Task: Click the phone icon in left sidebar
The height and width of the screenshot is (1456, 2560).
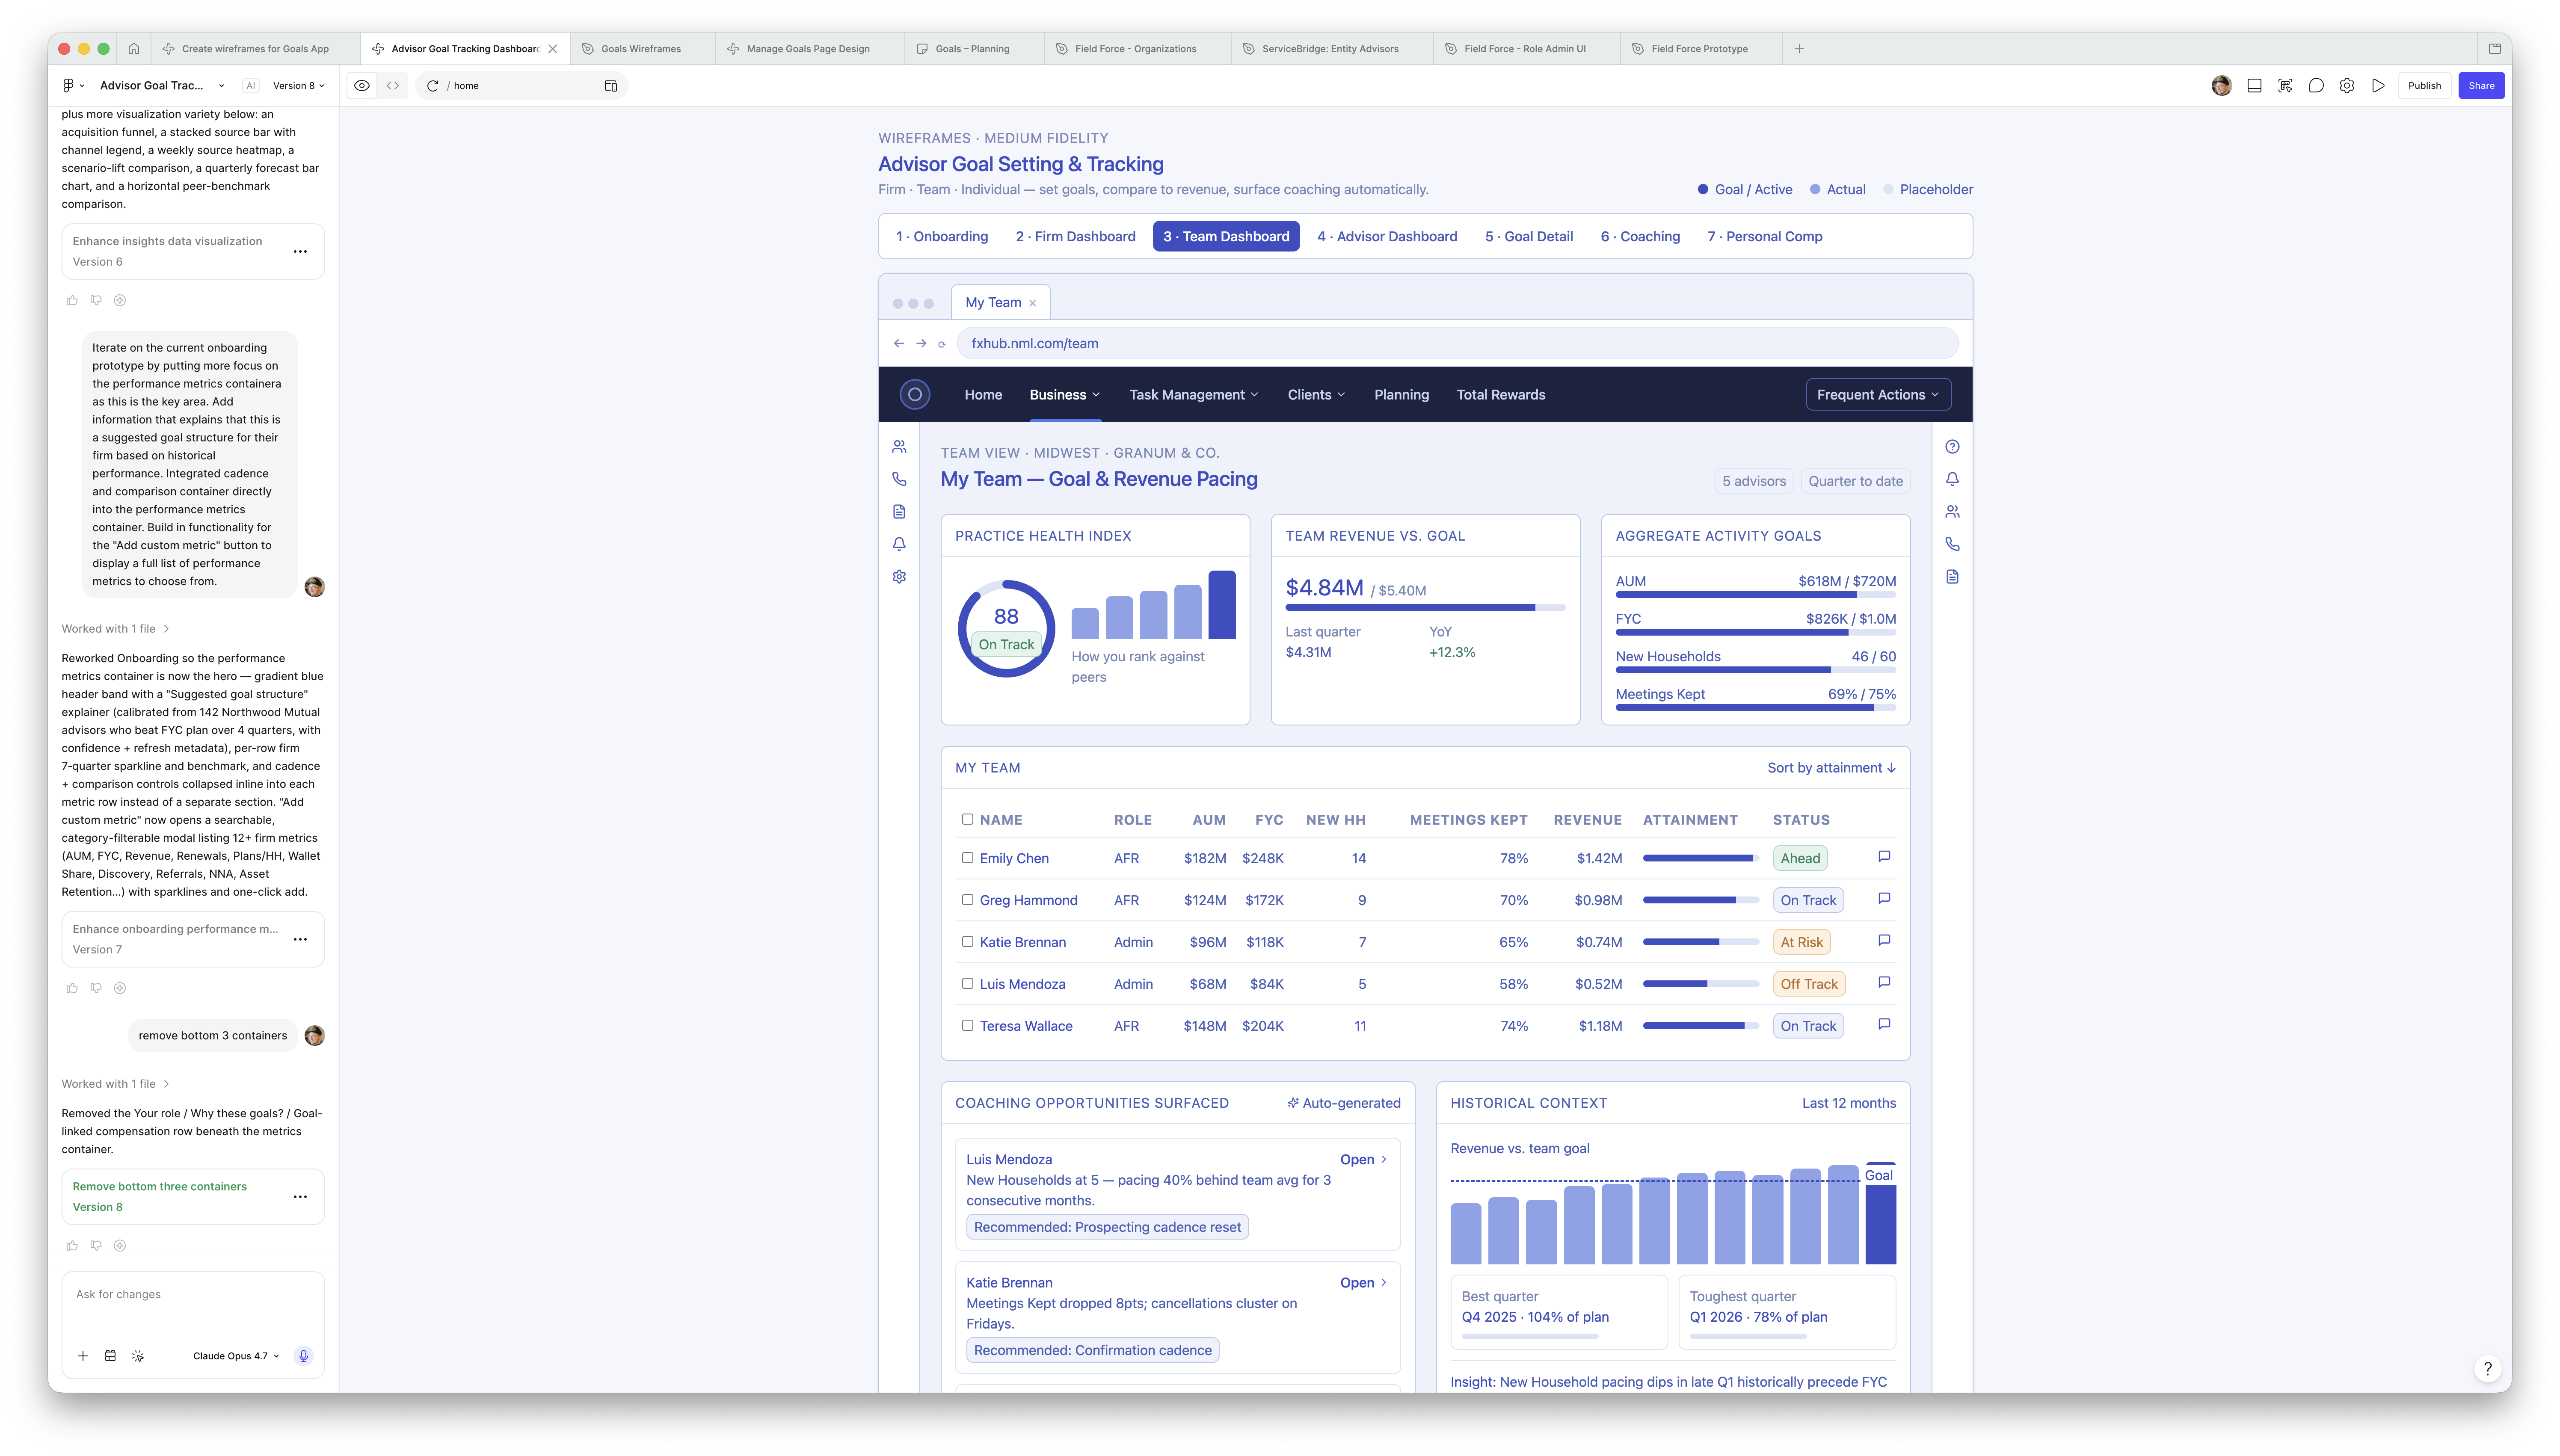Action: [899, 479]
